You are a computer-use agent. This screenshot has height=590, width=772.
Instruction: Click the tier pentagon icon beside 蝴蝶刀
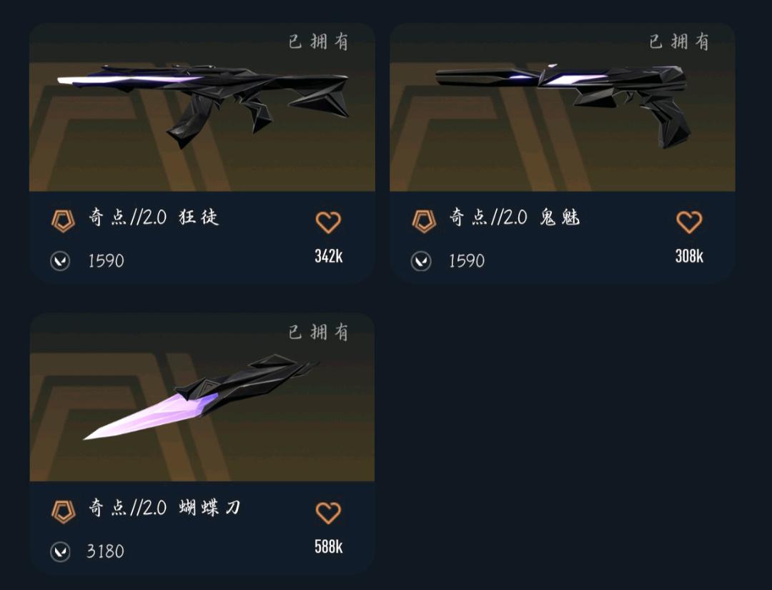[63, 511]
